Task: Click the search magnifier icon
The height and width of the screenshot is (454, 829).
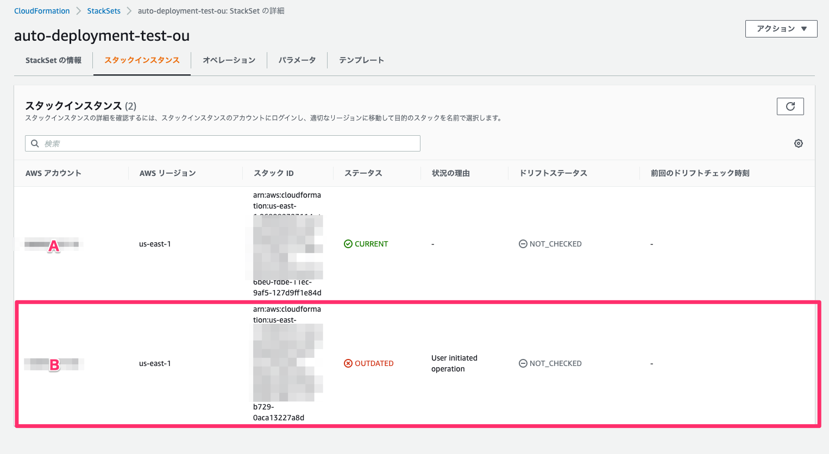Action: [x=34, y=143]
